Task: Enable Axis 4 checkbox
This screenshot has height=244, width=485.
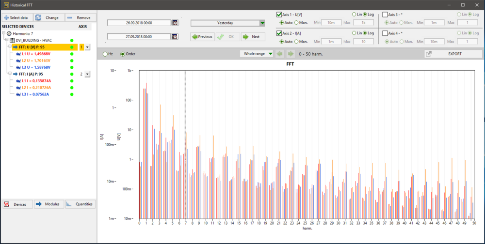Action: pos(385,33)
